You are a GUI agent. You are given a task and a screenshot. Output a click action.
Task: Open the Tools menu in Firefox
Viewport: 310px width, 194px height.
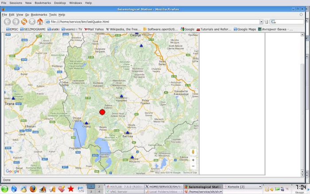[x=53, y=15]
